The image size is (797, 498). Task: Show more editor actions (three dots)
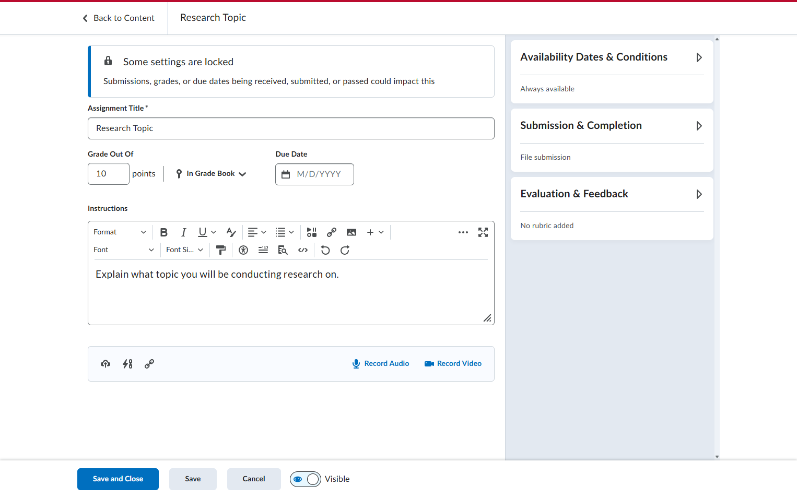pyautogui.click(x=463, y=232)
